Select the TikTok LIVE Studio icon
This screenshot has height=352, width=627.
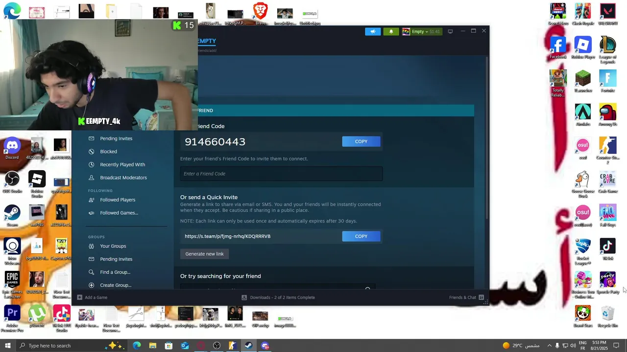(61, 319)
